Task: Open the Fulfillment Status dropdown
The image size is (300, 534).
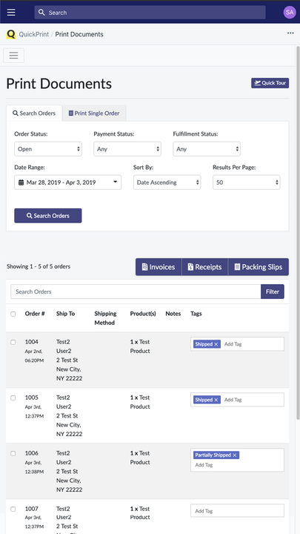Action: (207, 149)
